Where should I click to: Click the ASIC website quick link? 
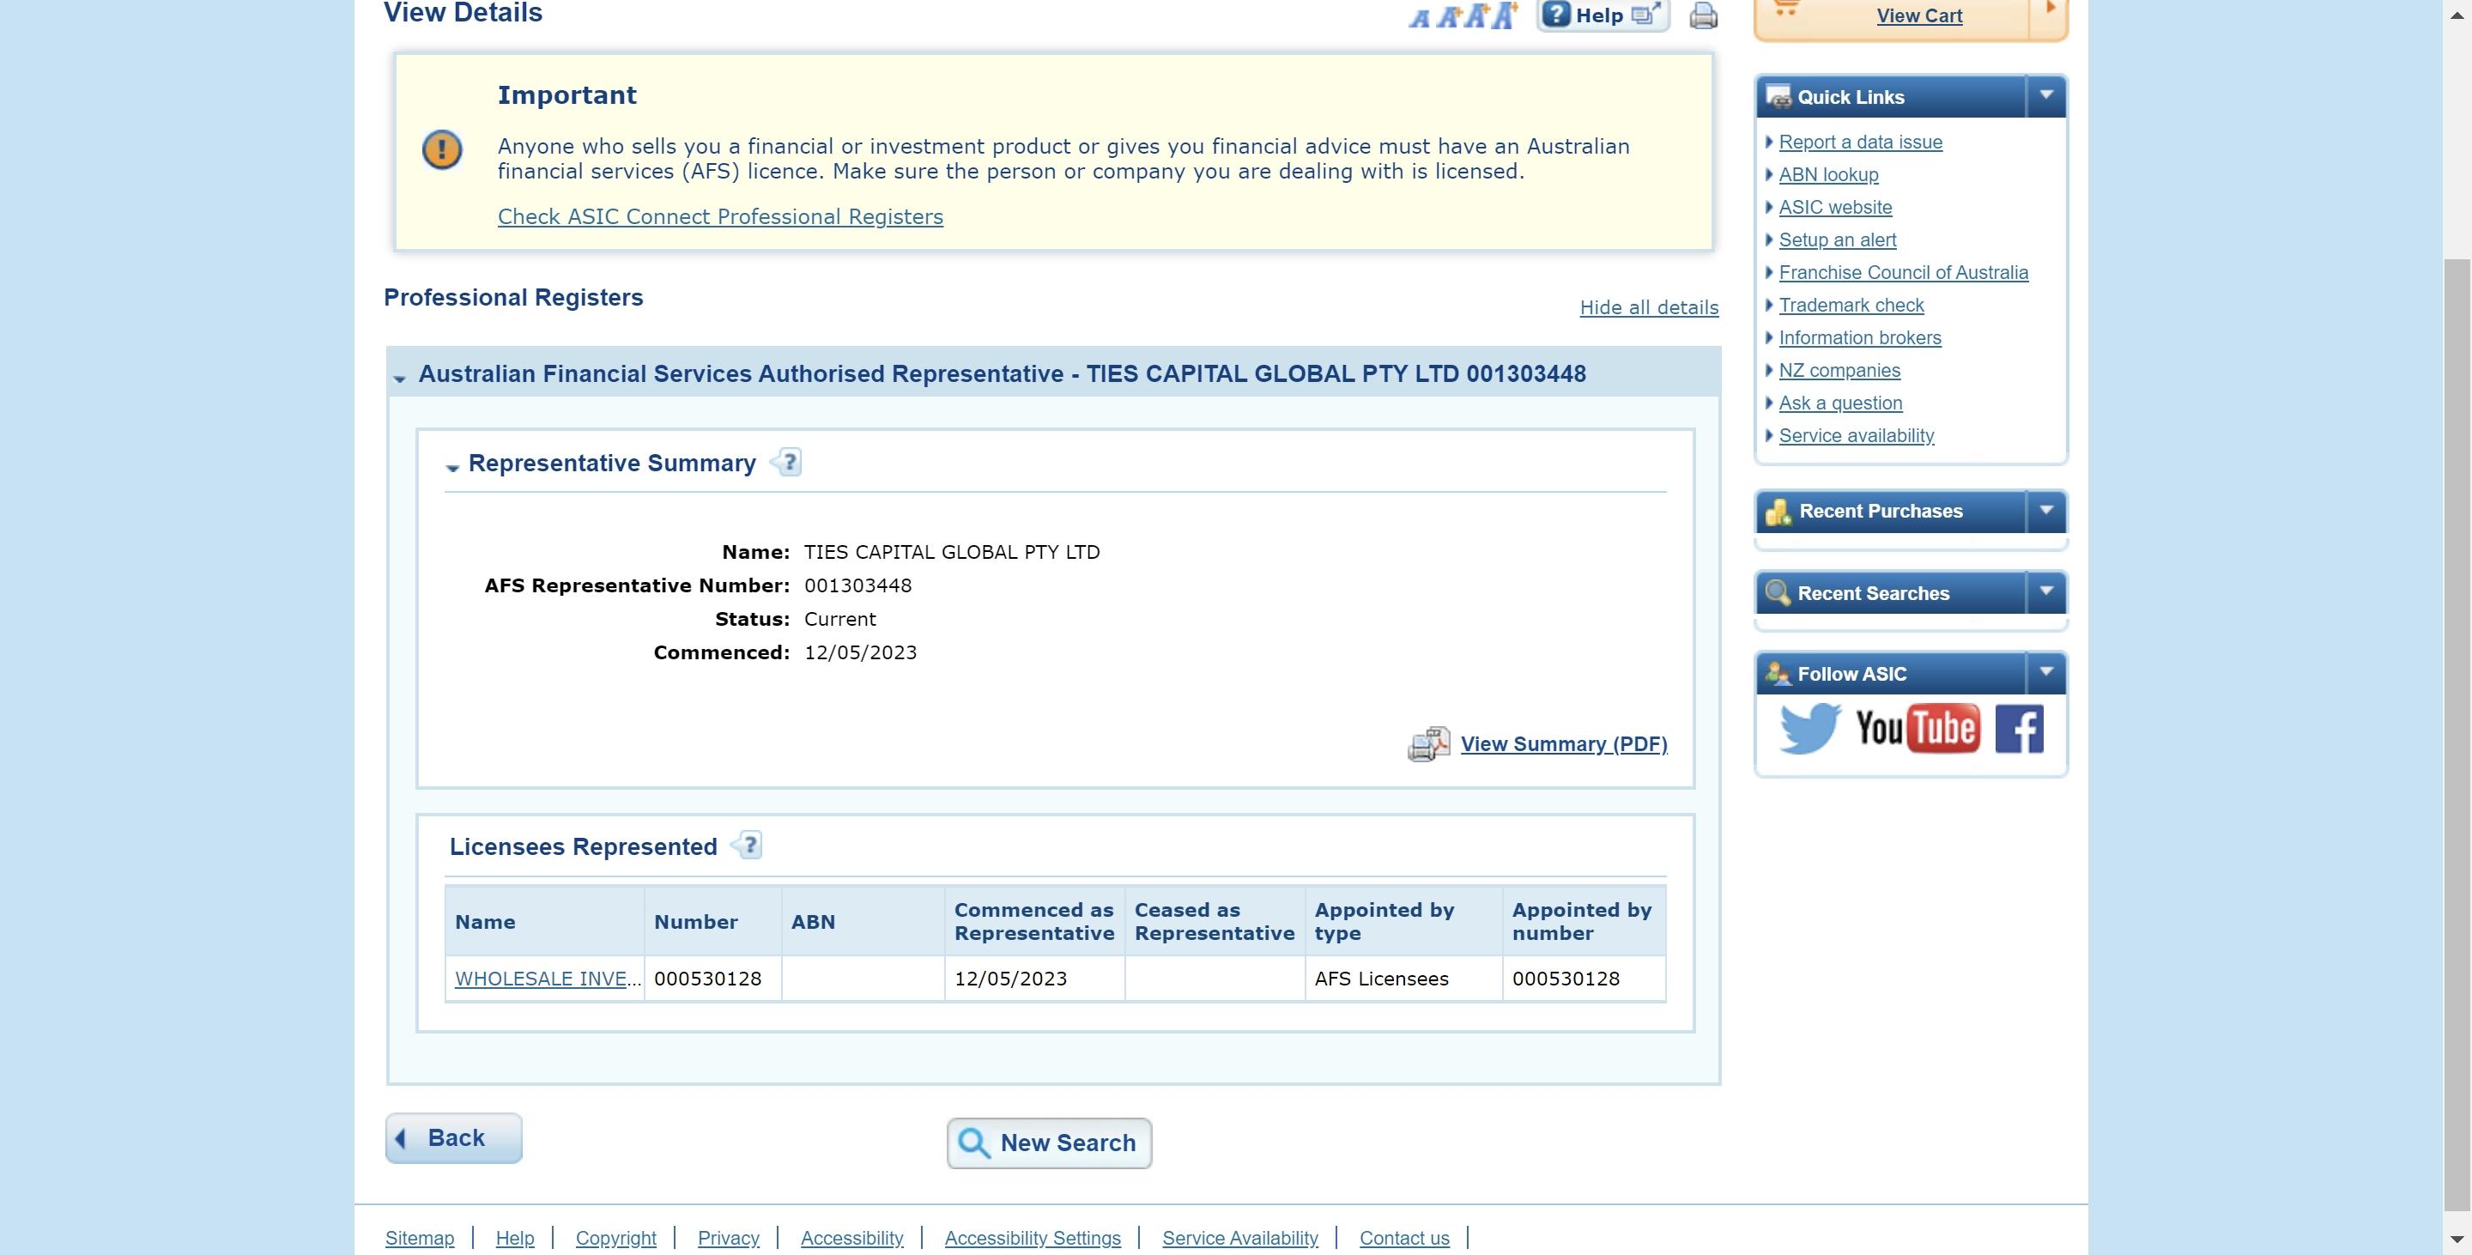[1835, 207]
